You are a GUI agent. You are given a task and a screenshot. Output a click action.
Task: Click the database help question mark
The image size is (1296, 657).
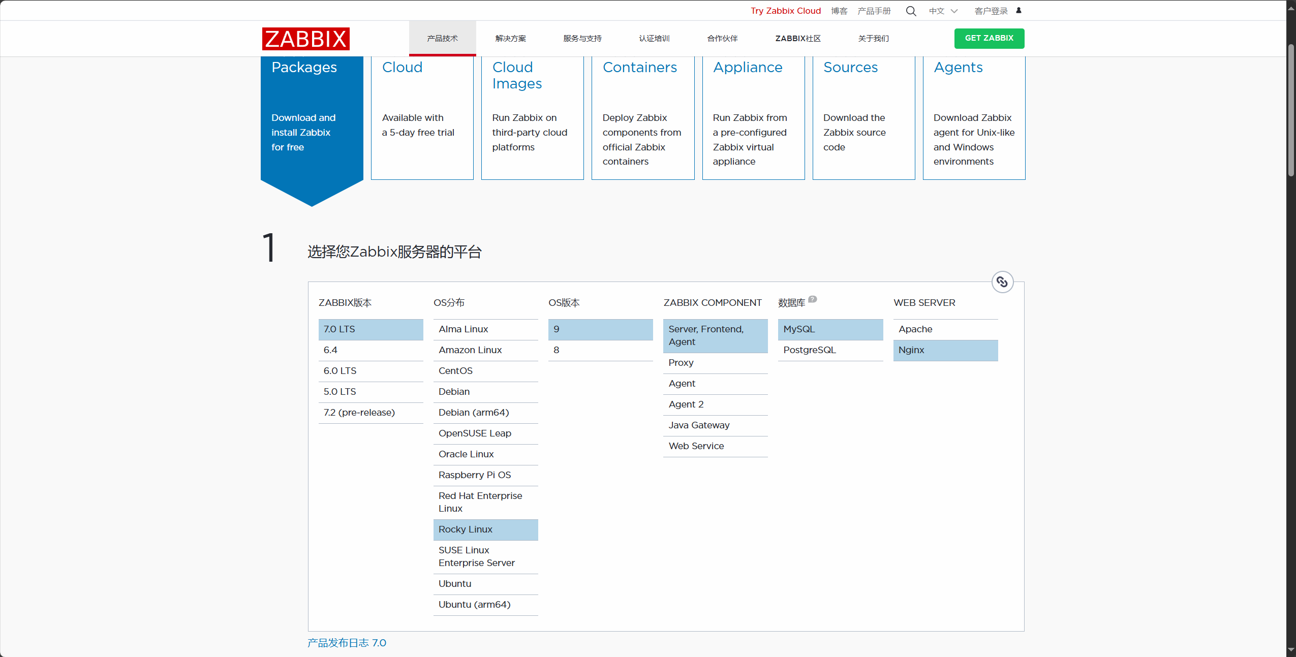(812, 299)
